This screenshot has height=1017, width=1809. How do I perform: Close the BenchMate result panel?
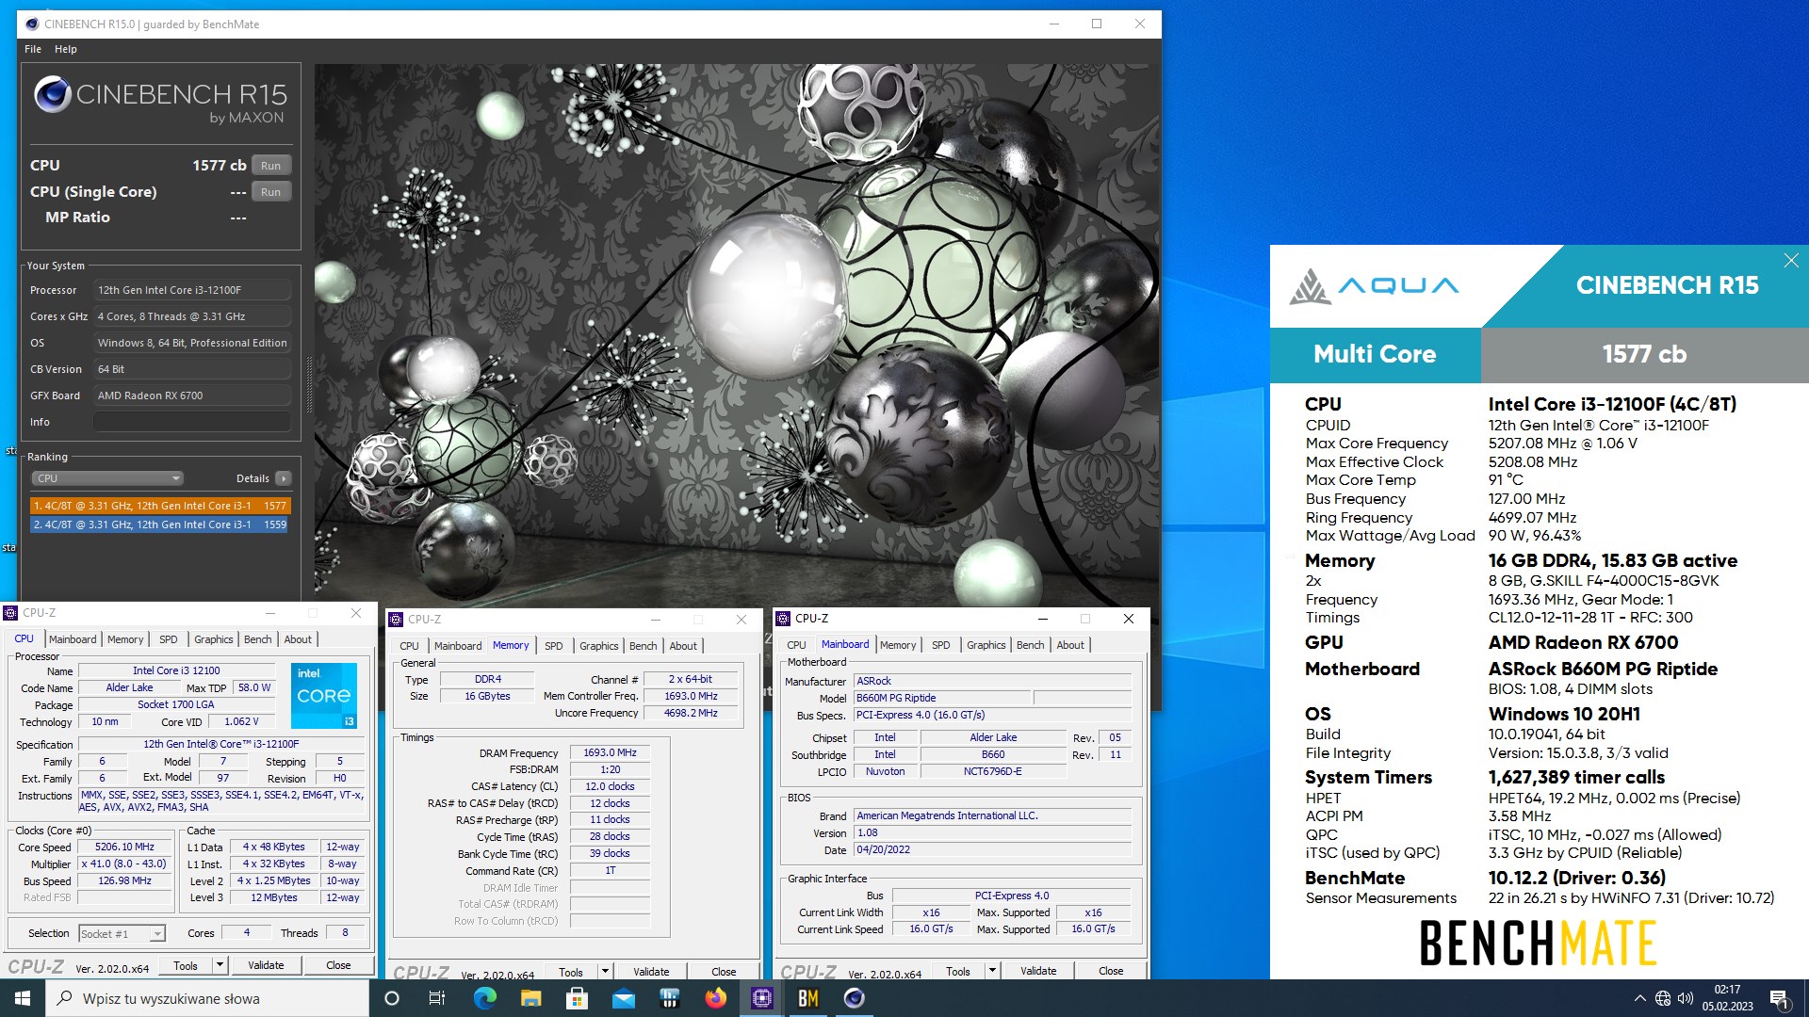coord(1791,261)
